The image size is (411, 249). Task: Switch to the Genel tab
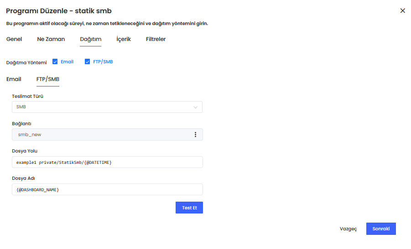pos(14,39)
